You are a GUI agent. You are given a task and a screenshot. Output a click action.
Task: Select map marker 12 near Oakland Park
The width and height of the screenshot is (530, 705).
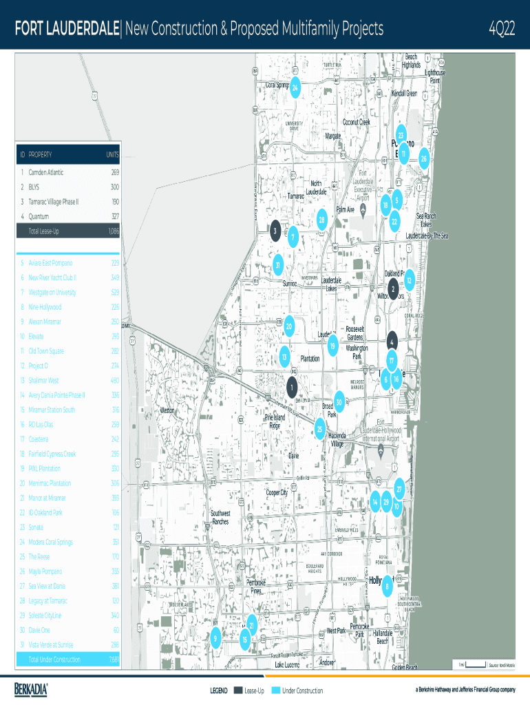click(x=409, y=280)
